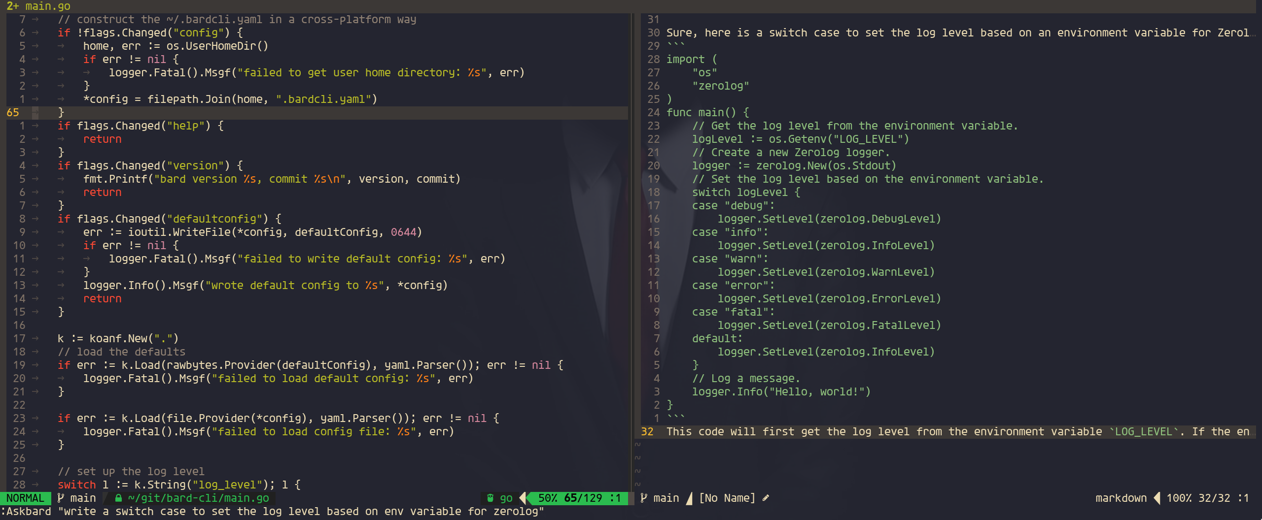Click the zerolog.ErrorLevel line
1262x520 pixels.
829,298
